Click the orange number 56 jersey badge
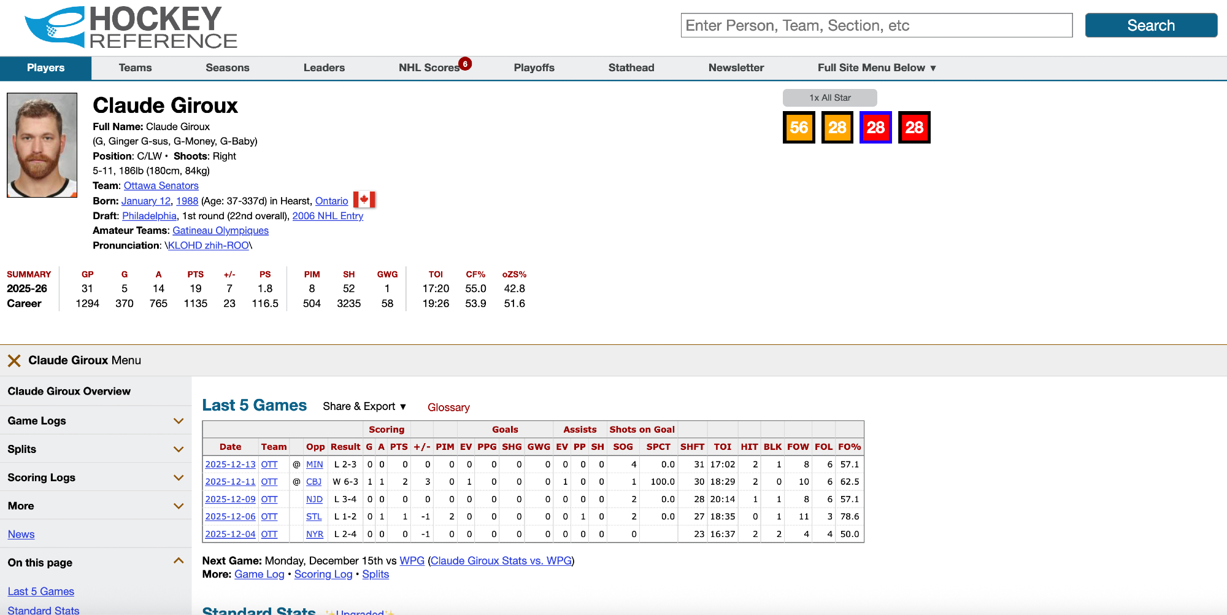This screenshot has height=615, width=1227. (799, 128)
